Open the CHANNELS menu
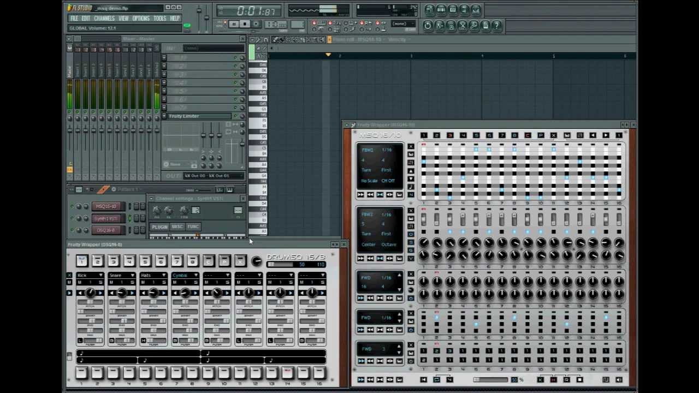Viewport: 699px width, 393px height. (104, 18)
